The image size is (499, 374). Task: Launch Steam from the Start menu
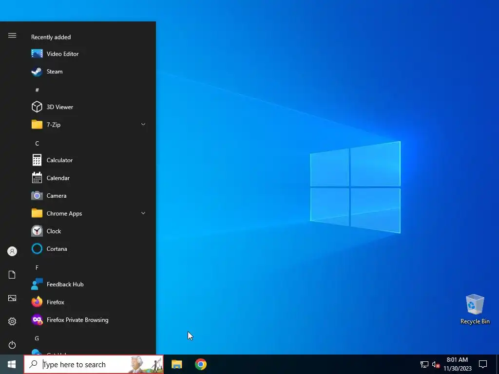[x=89, y=72]
